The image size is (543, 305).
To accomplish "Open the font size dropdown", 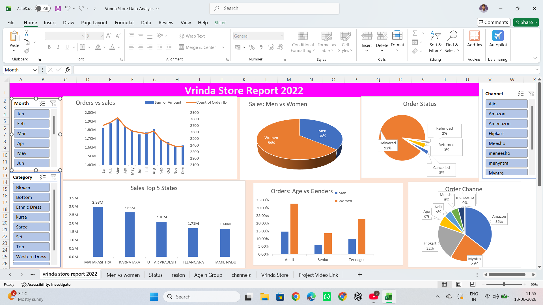I will 102,36.
